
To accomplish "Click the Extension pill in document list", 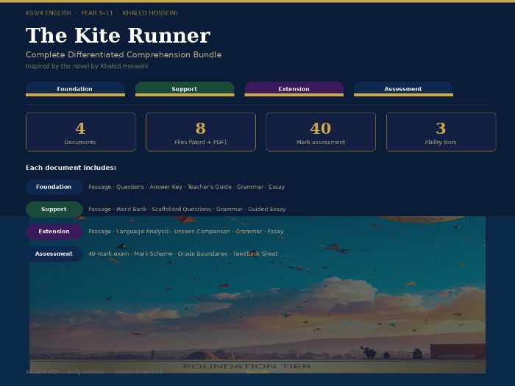I will (x=54, y=232).
